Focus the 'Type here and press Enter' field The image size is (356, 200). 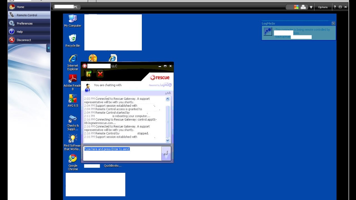click(x=122, y=153)
